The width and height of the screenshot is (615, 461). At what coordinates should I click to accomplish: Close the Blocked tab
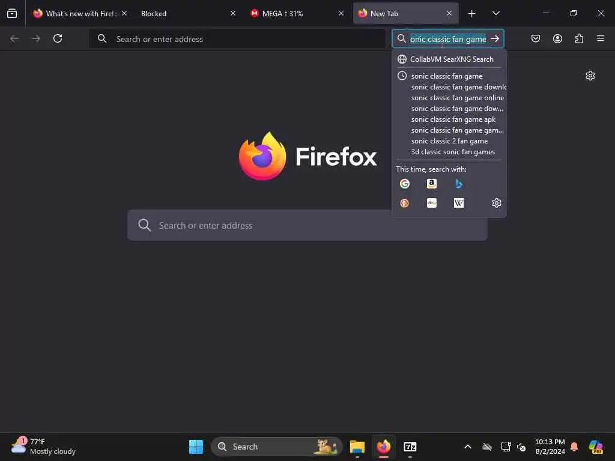233,13
